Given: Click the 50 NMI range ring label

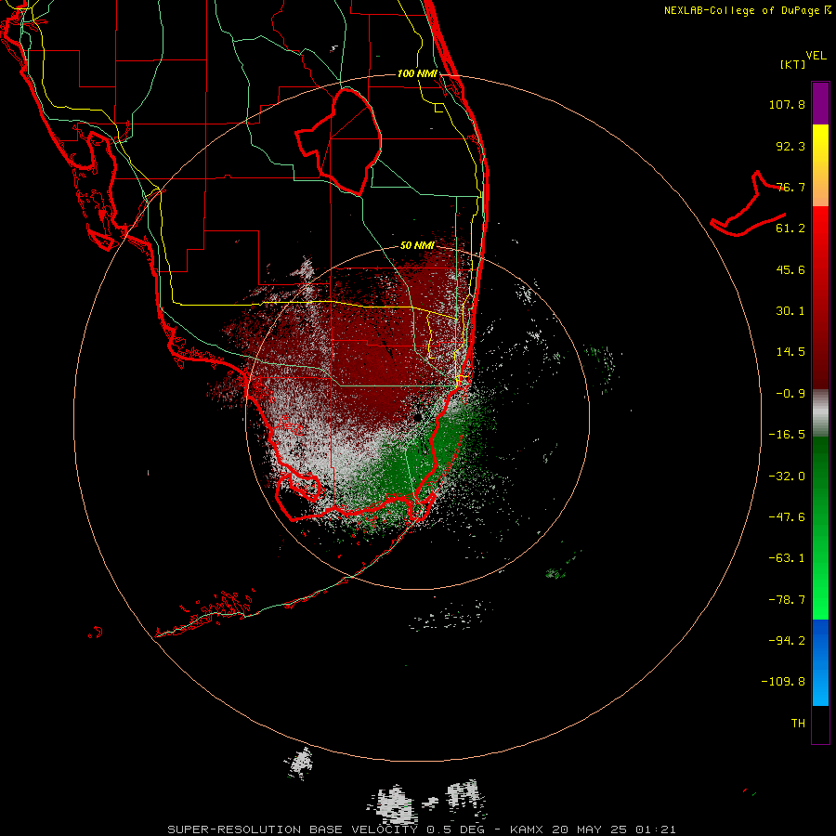Looking at the screenshot, I should (417, 245).
